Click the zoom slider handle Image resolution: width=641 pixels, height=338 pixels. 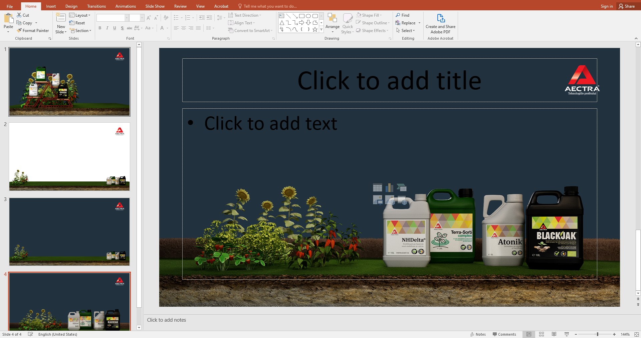tap(597, 334)
